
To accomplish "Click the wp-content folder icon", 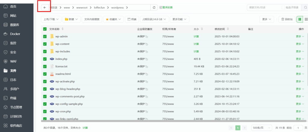I will click(x=52, y=44).
